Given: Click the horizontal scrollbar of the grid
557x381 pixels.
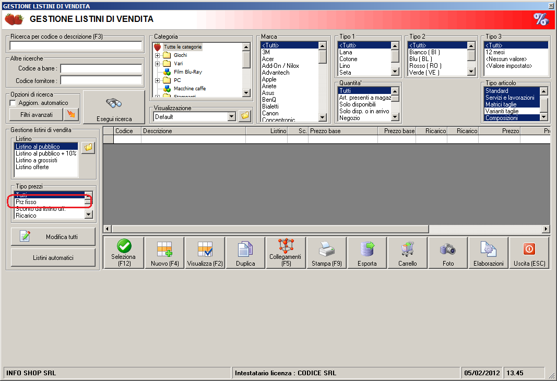Looking at the screenshot, I should (x=270, y=229).
